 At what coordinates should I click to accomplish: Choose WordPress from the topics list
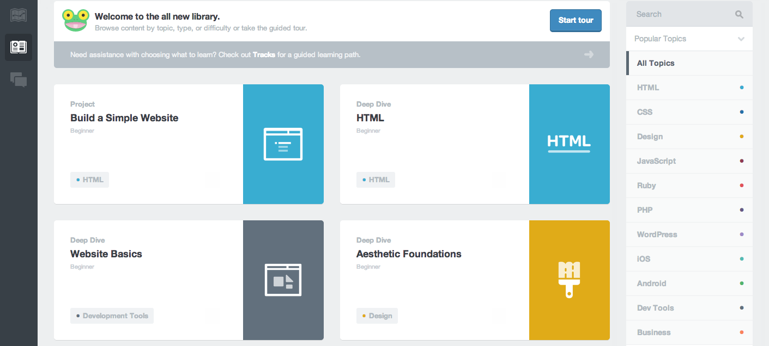(x=657, y=234)
